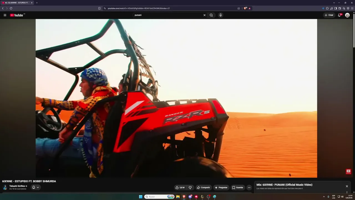Open the YouTube guide hamburger menu
The width and height of the screenshot is (355, 200).
pos(5,15)
